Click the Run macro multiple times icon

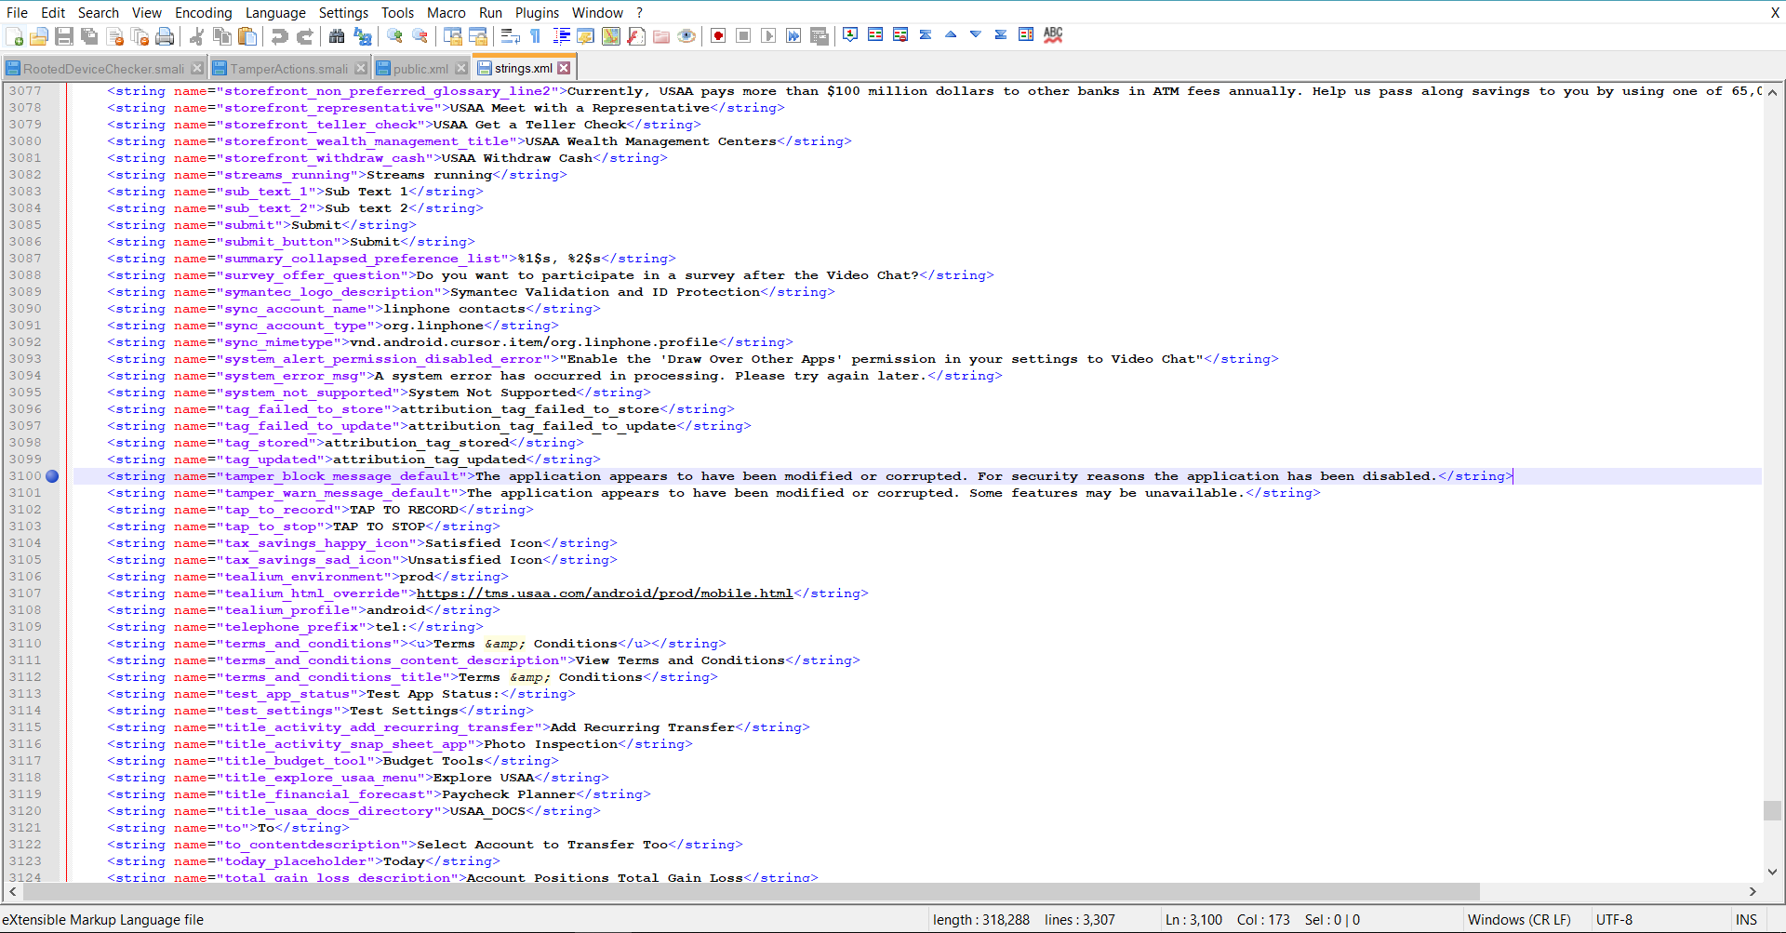click(x=793, y=36)
